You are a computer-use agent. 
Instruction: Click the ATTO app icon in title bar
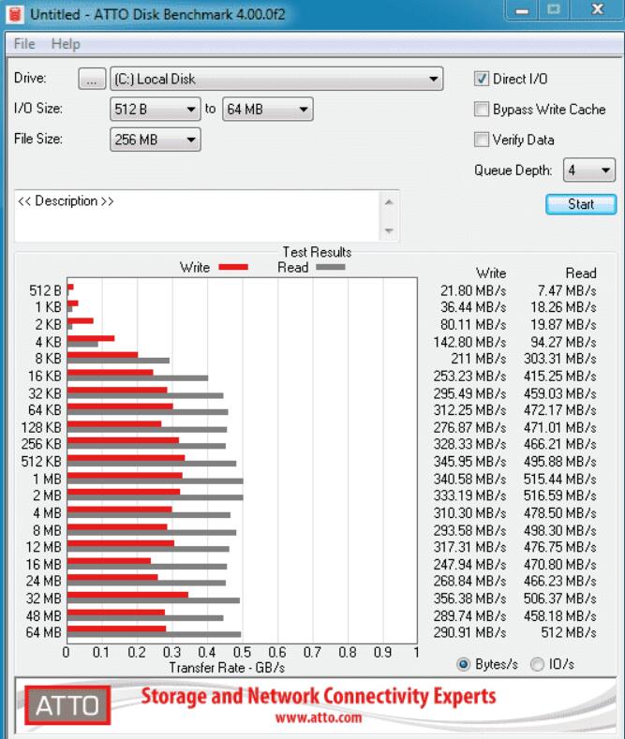[15, 13]
